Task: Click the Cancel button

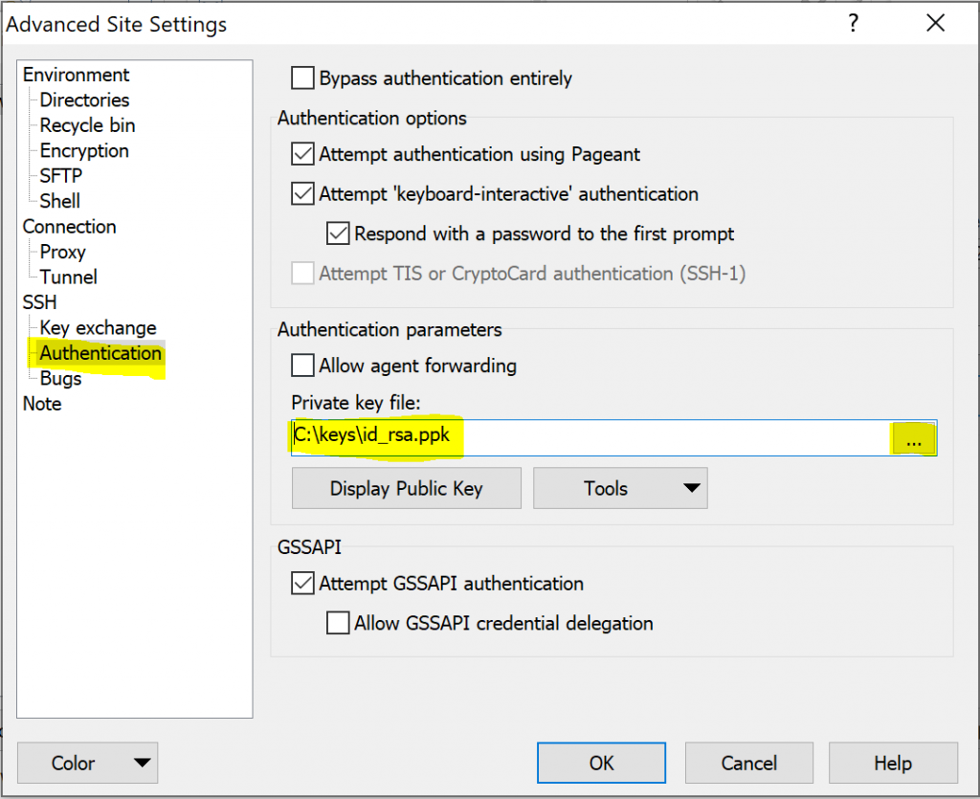Action: [749, 763]
